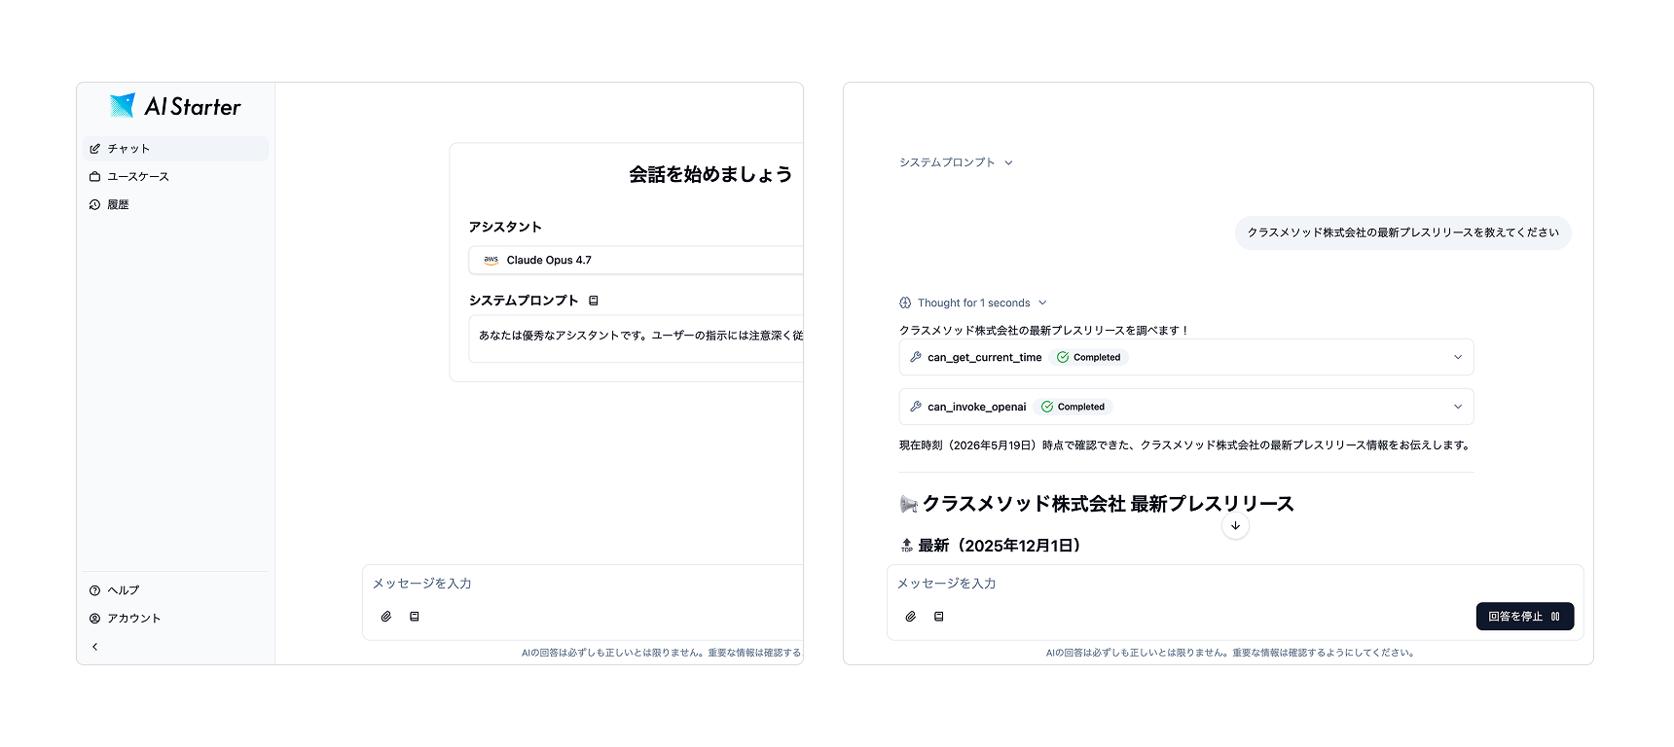Viewport: 1674px width, 747px height.
Task: Click the Completed badge on can_invoke_openai
Action: coord(1074,408)
